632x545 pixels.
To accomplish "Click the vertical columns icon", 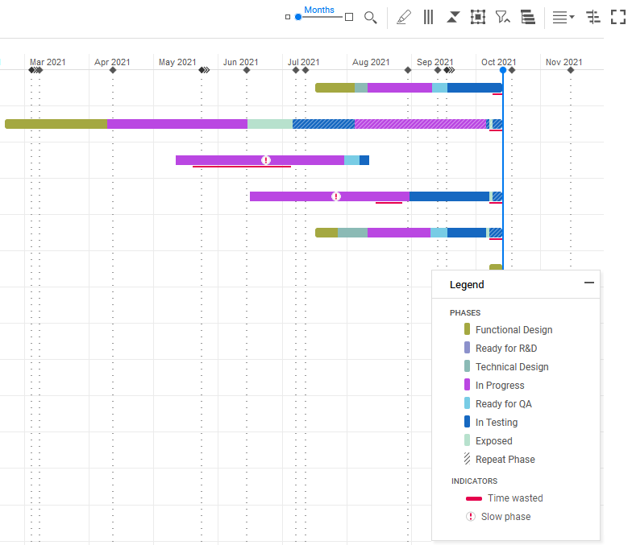I will tap(429, 17).
